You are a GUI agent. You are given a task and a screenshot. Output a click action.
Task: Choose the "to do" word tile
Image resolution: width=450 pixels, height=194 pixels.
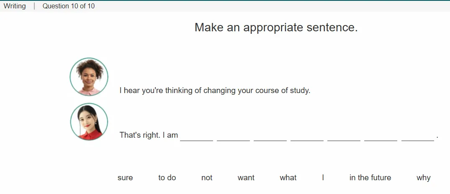click(167, 178)
